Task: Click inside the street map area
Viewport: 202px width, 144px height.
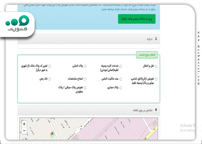Action: (89, 129)
